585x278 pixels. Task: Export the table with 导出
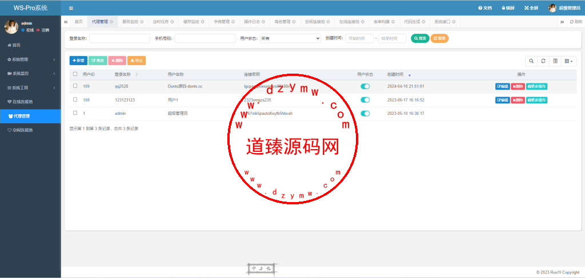[x=137, y=61]
